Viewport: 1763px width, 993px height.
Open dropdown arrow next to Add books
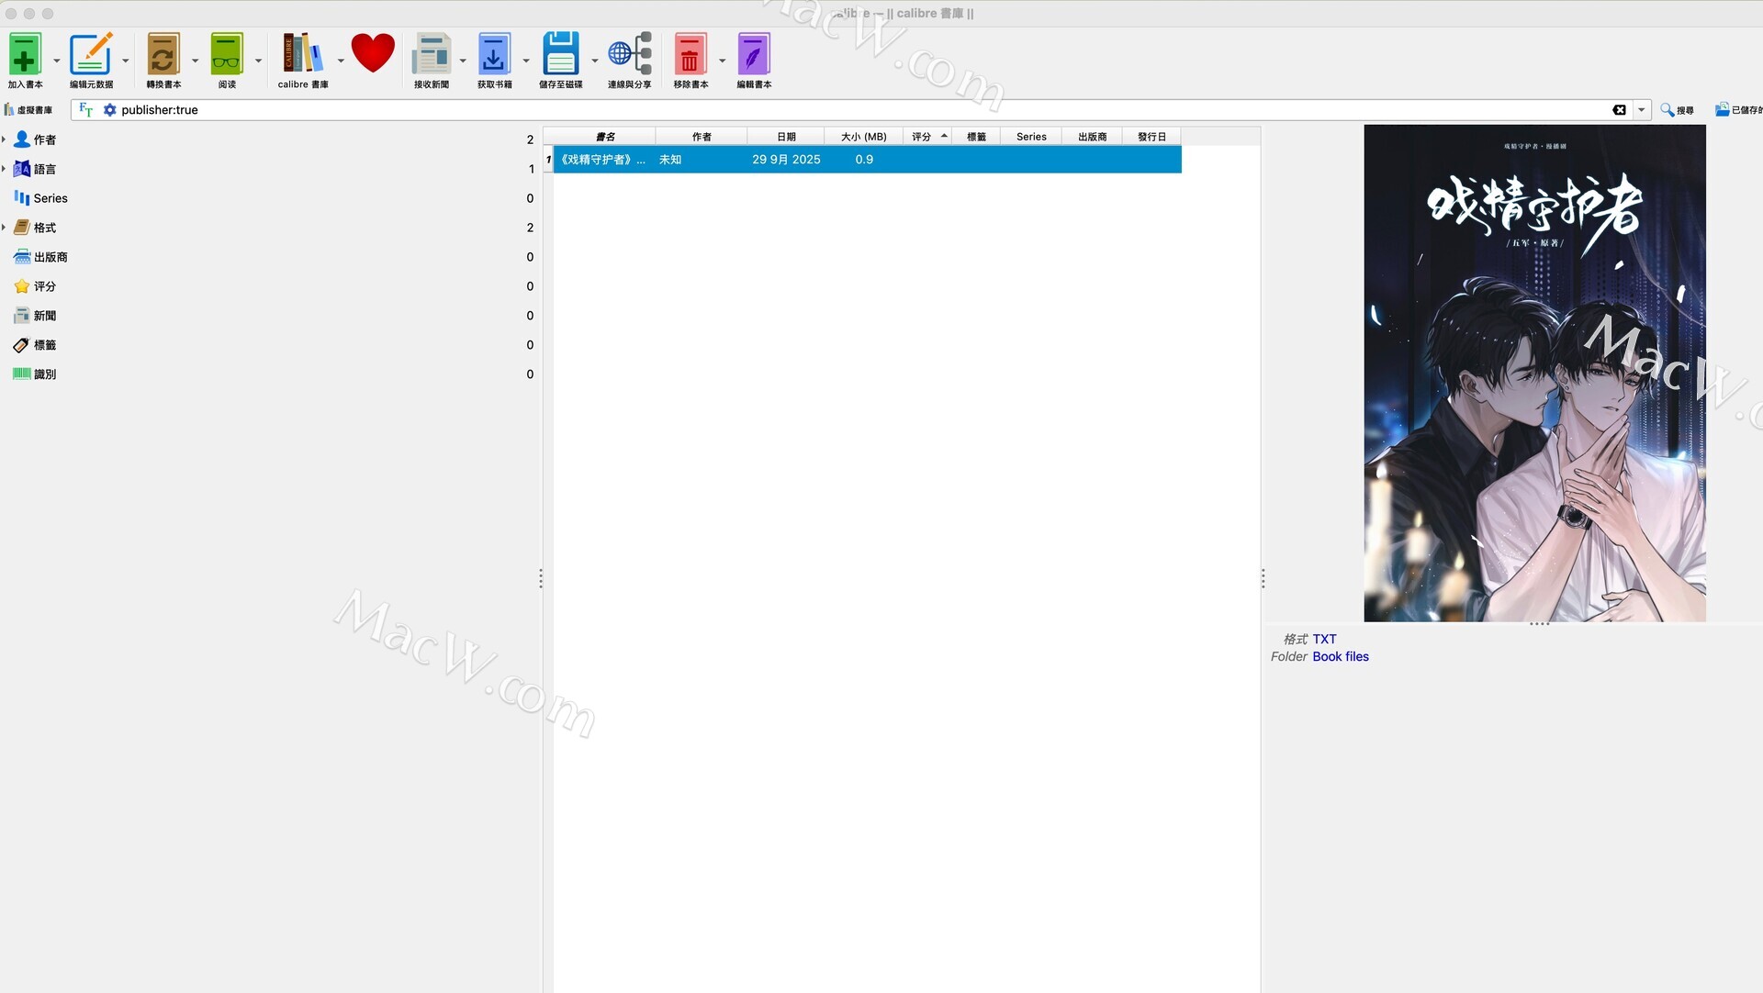57,61
